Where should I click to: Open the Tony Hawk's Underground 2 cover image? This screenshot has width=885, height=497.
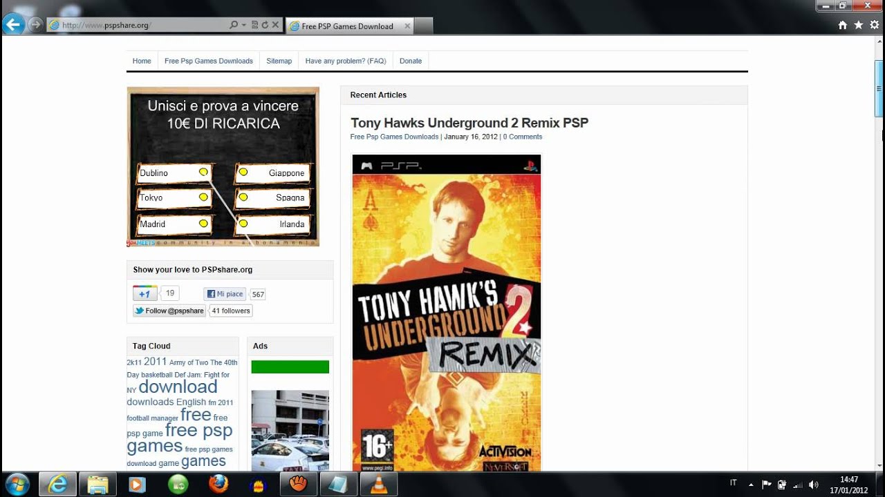pos(447,313)
